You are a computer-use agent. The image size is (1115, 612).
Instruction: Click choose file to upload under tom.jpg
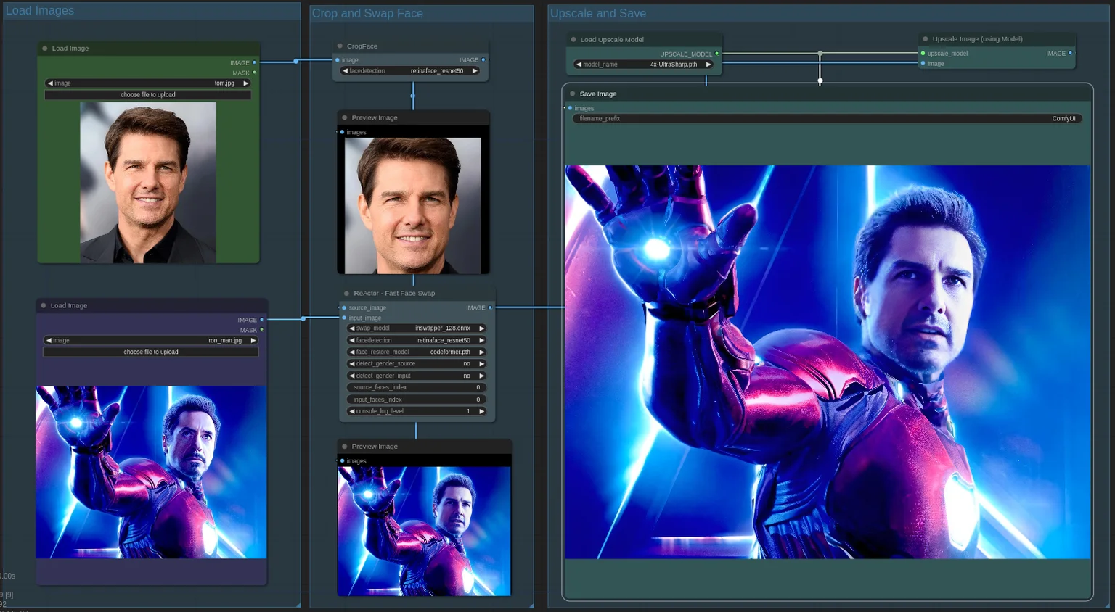148,95
